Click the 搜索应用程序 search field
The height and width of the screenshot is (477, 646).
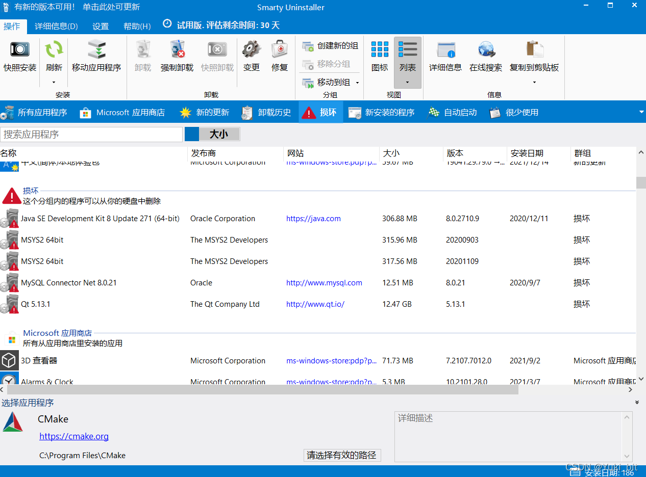(x=91, y=135)
